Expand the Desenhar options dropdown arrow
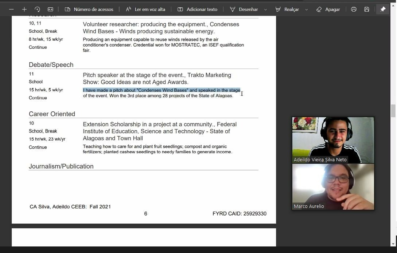The height and width of the screenshot is (253, 397). (x=265, y=9)
